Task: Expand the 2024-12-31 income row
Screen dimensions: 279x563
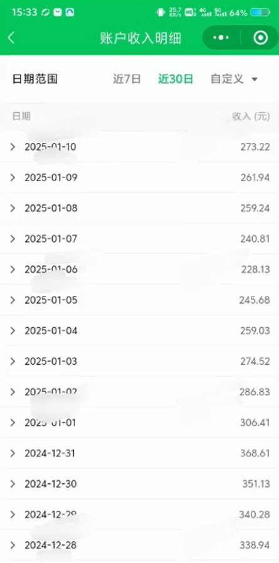Action: [x=139, y=453]
